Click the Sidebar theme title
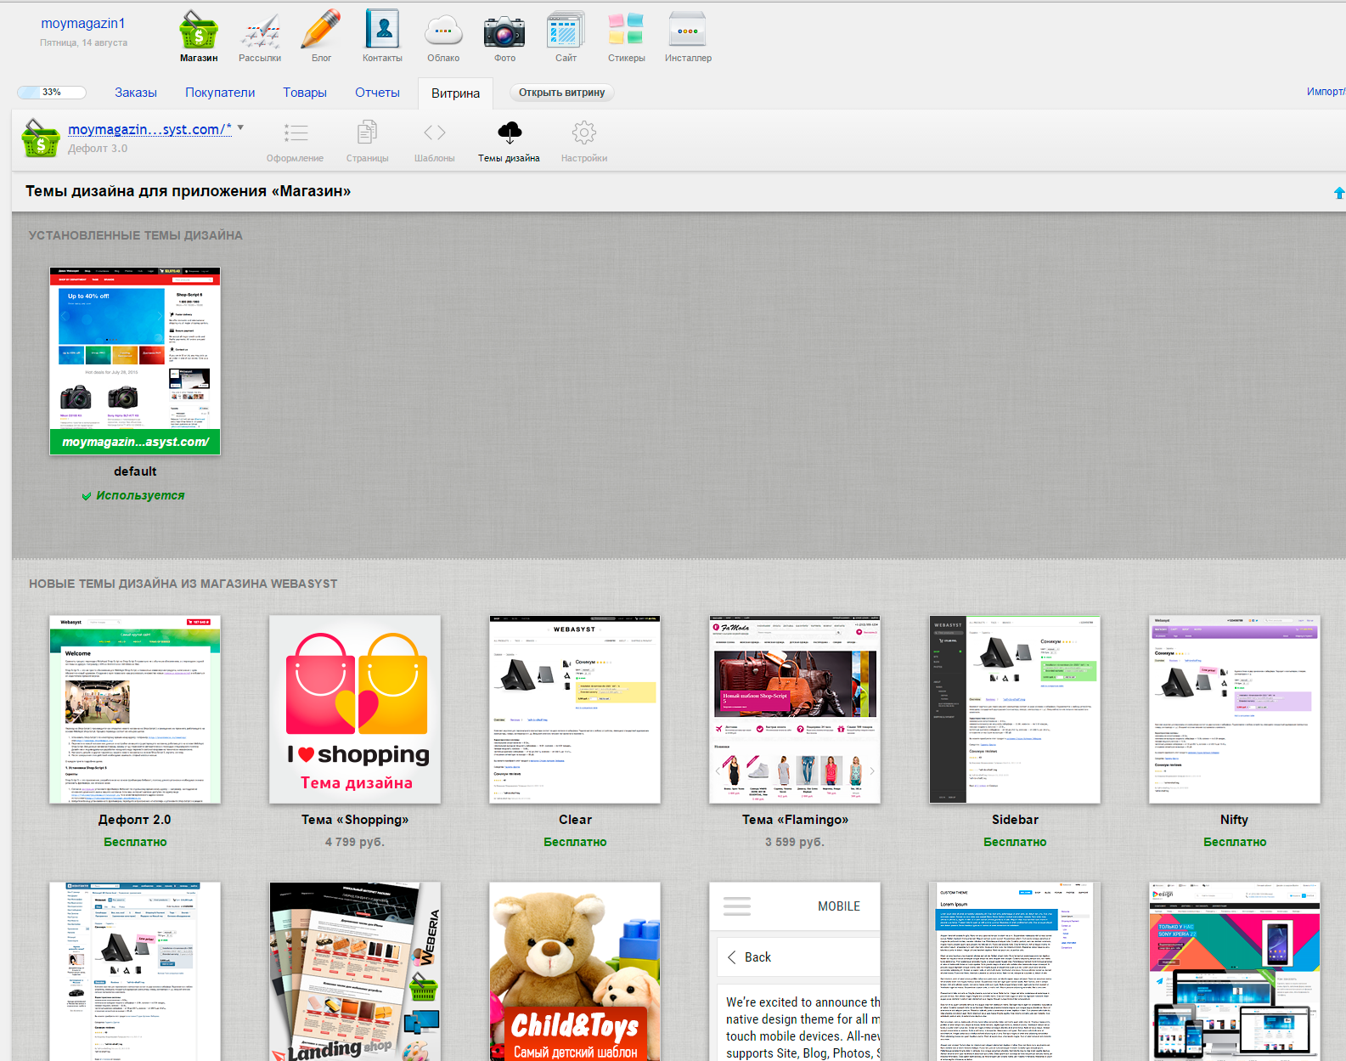This screenshot has width=1346, height=1061. 1015,820
